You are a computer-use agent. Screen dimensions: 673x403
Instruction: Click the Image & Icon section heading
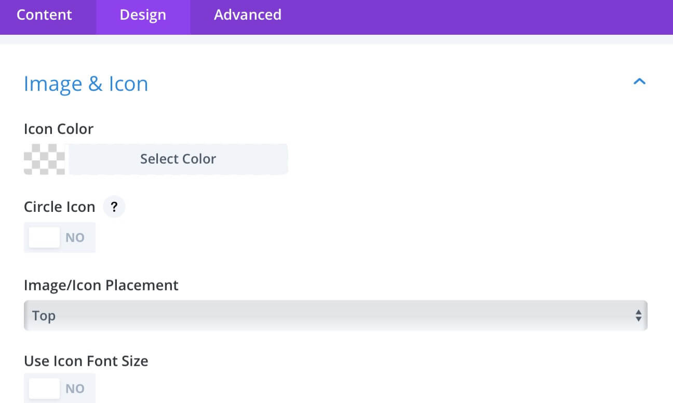pos(86,84)
